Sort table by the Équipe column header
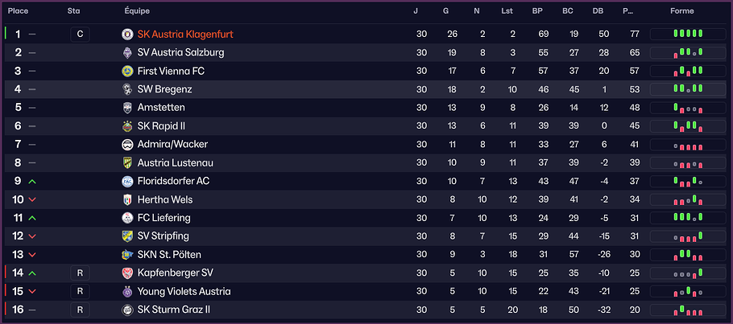 click(137, 11)
